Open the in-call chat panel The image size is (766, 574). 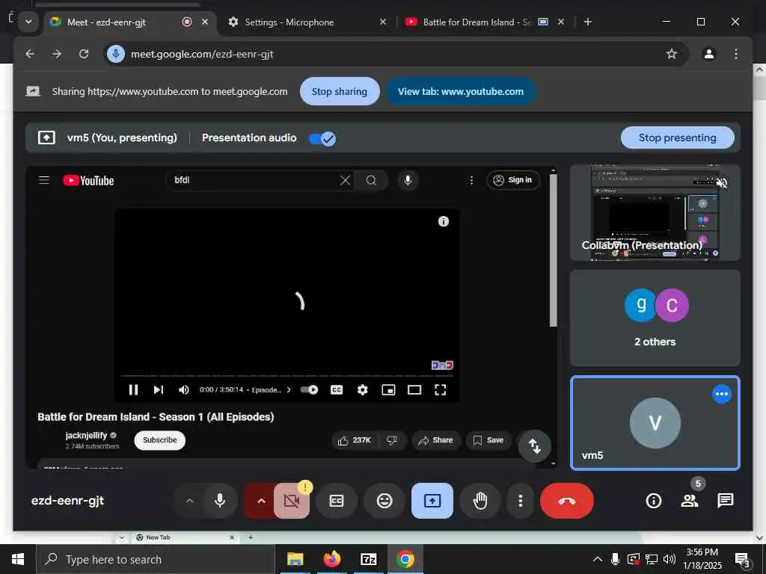[x=726, y=500]
